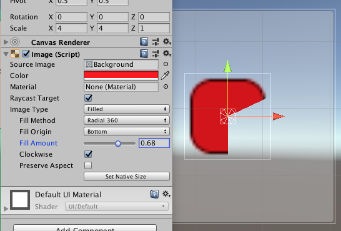Click the red Color swatch
341x231 pixels.
click(121, 76)
